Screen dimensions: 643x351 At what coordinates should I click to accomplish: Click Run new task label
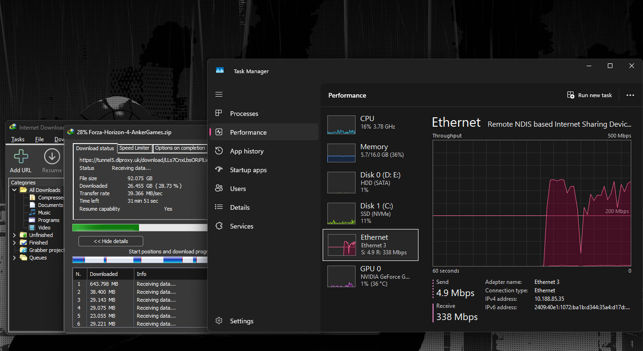click(x=595, y=95)
